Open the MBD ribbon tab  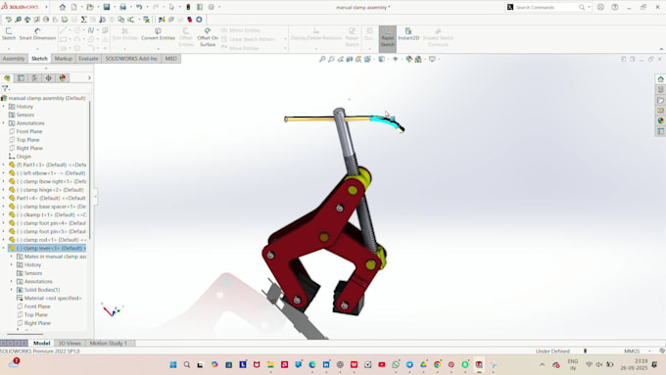coord(170,59)
